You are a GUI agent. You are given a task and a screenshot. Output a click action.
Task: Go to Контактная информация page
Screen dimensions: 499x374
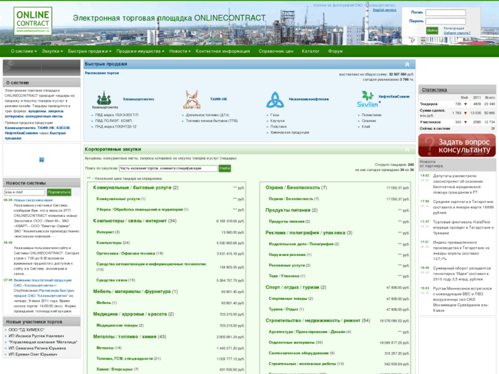(x=223, y=51)
